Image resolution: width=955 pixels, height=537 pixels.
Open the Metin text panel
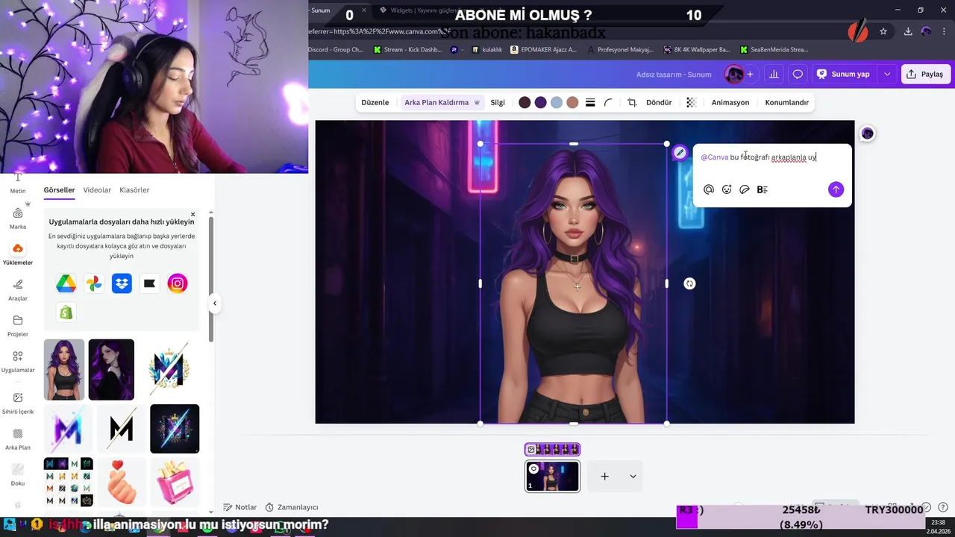point(18,183)
